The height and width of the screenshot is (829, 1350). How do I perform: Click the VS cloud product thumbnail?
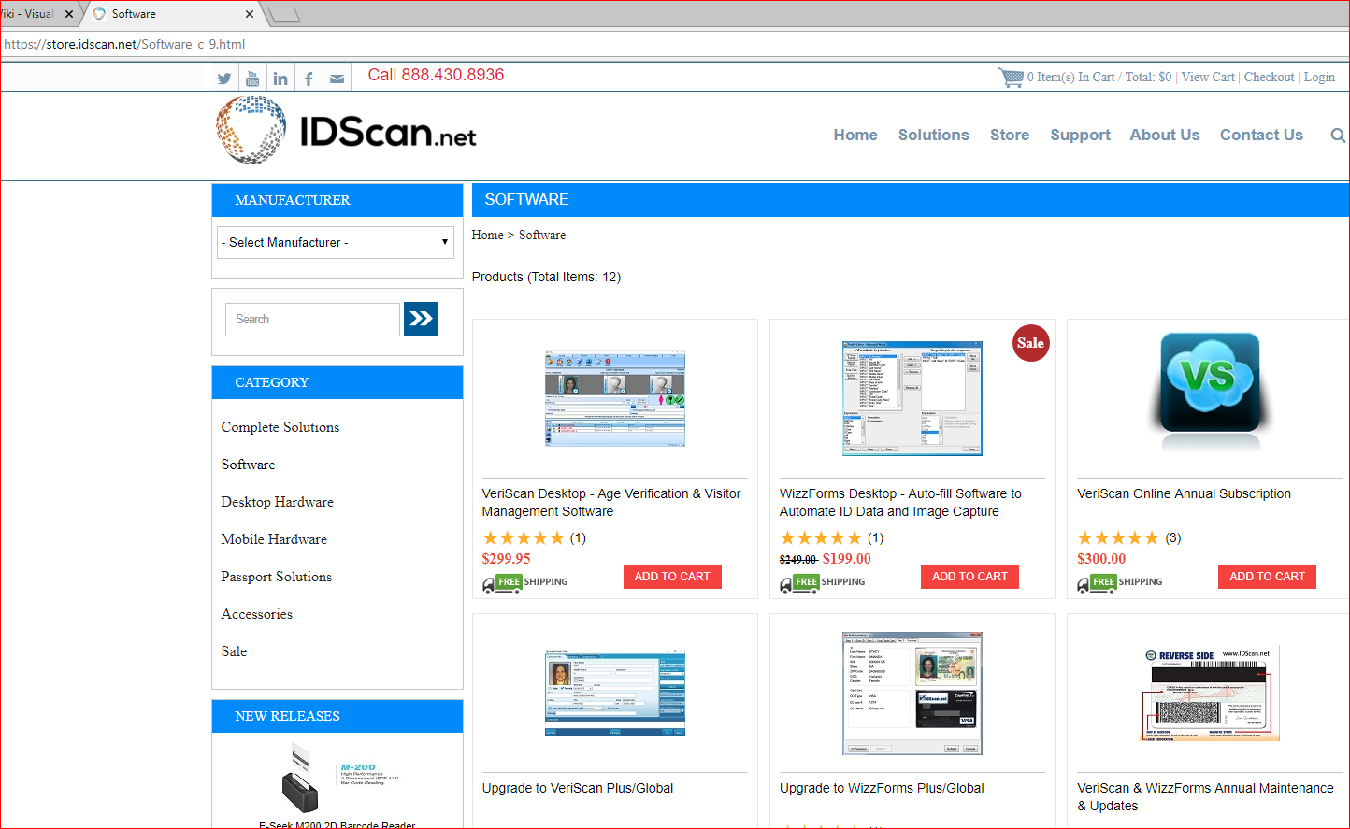pyautogui.click(x=1210, y=393)
